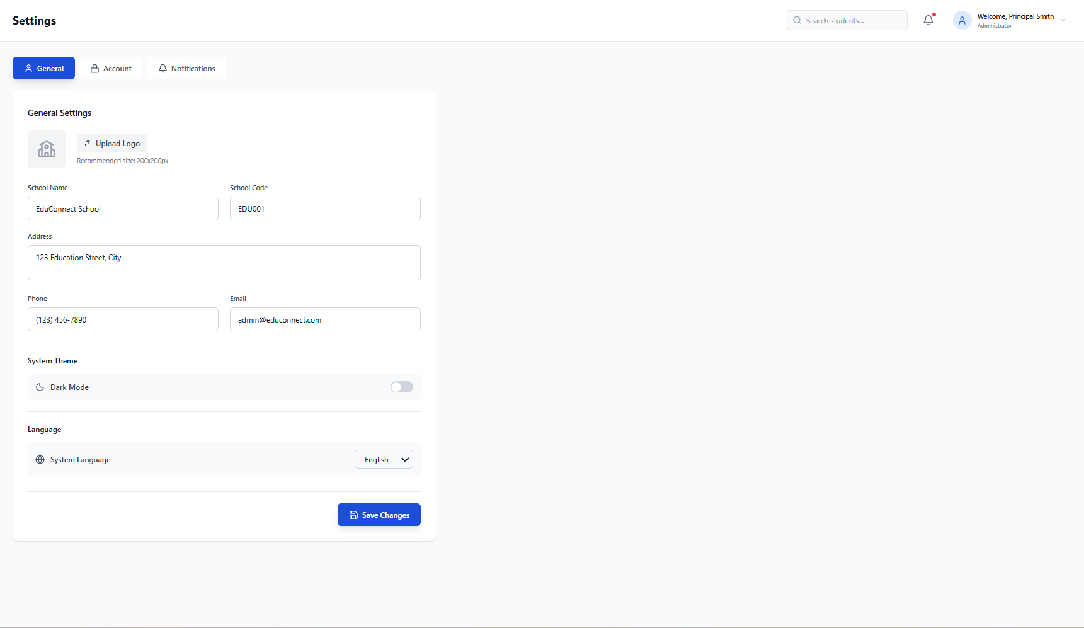Click the Save Changes button

379,515
